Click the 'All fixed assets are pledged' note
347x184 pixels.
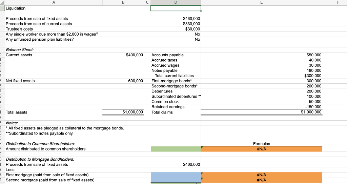coord(65,128)
